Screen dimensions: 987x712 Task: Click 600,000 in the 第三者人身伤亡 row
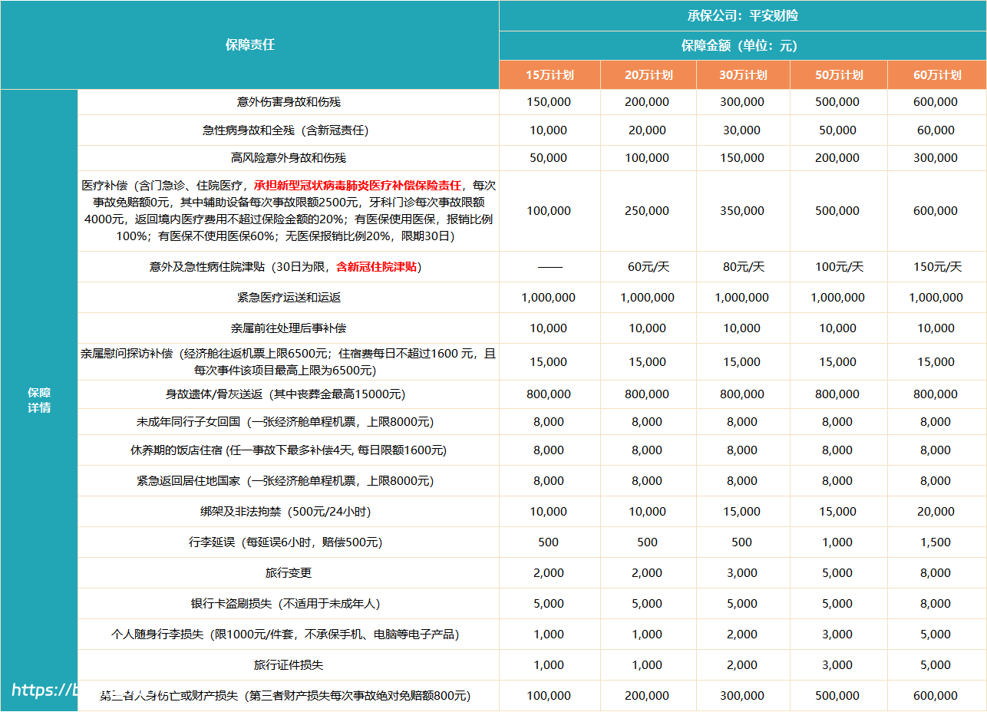click(x=936, y=695)
